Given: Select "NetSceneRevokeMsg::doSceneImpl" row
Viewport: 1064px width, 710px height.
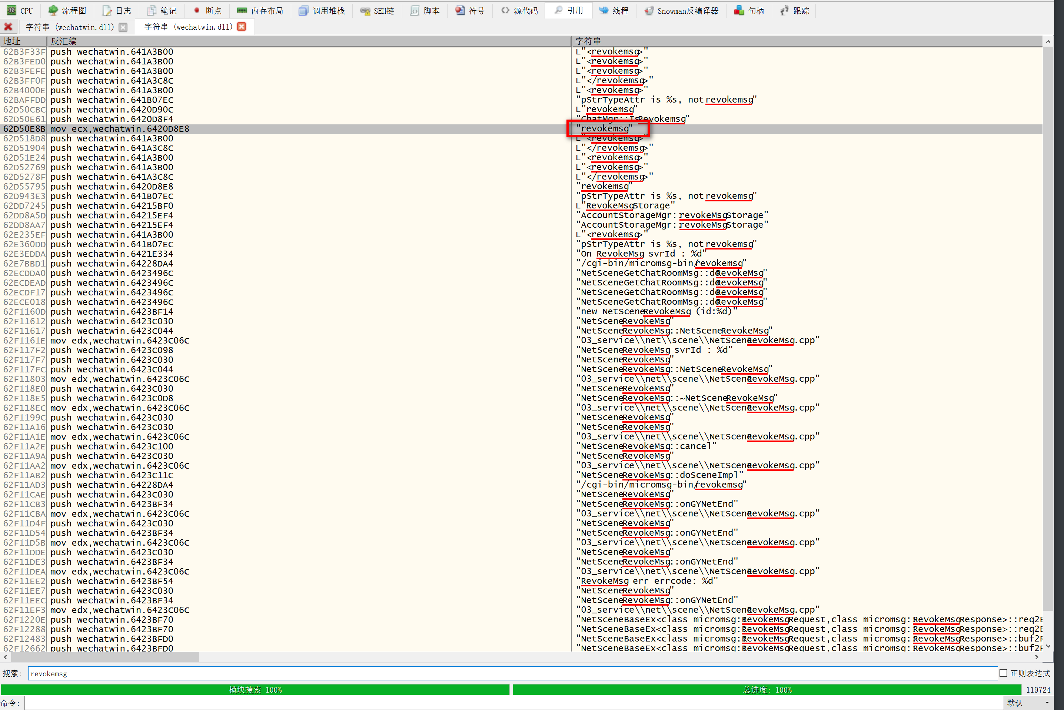Looking at the screenshot, I should 521,475.
